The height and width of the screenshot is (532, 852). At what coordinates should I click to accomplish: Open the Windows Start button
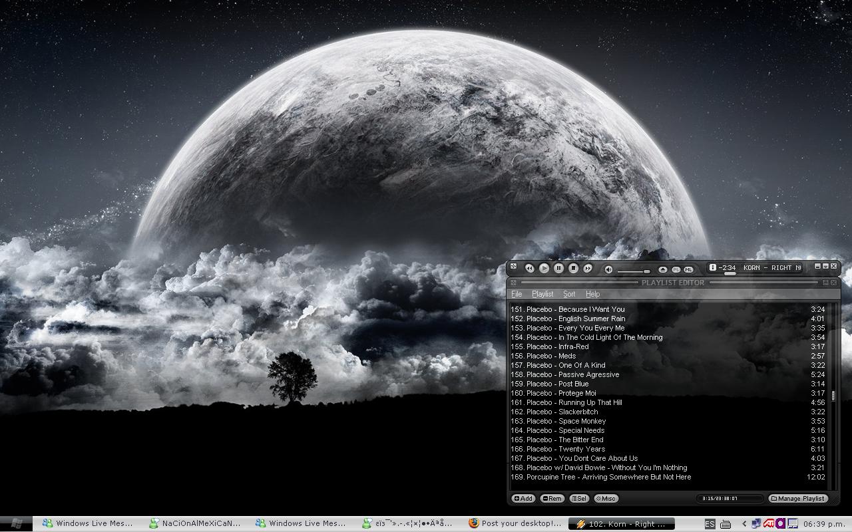[16, 523]
